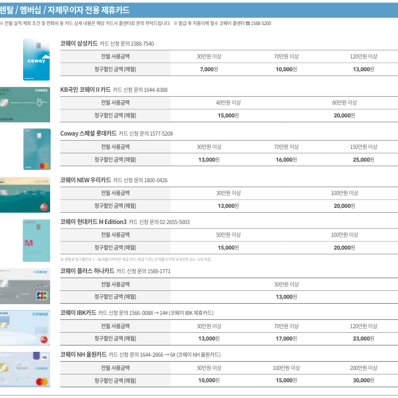This screenshot has width=398, height=398.
Task: Select the Coway call center number 1588-5200
Action: pyautogui.click(x=261, y=24)
